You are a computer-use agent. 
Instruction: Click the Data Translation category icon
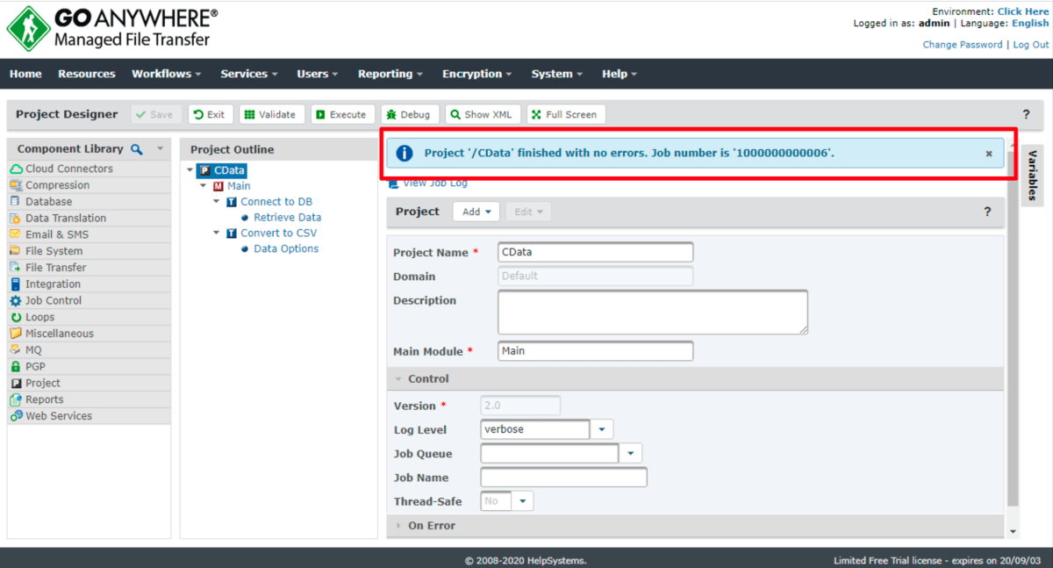(16, 218)
